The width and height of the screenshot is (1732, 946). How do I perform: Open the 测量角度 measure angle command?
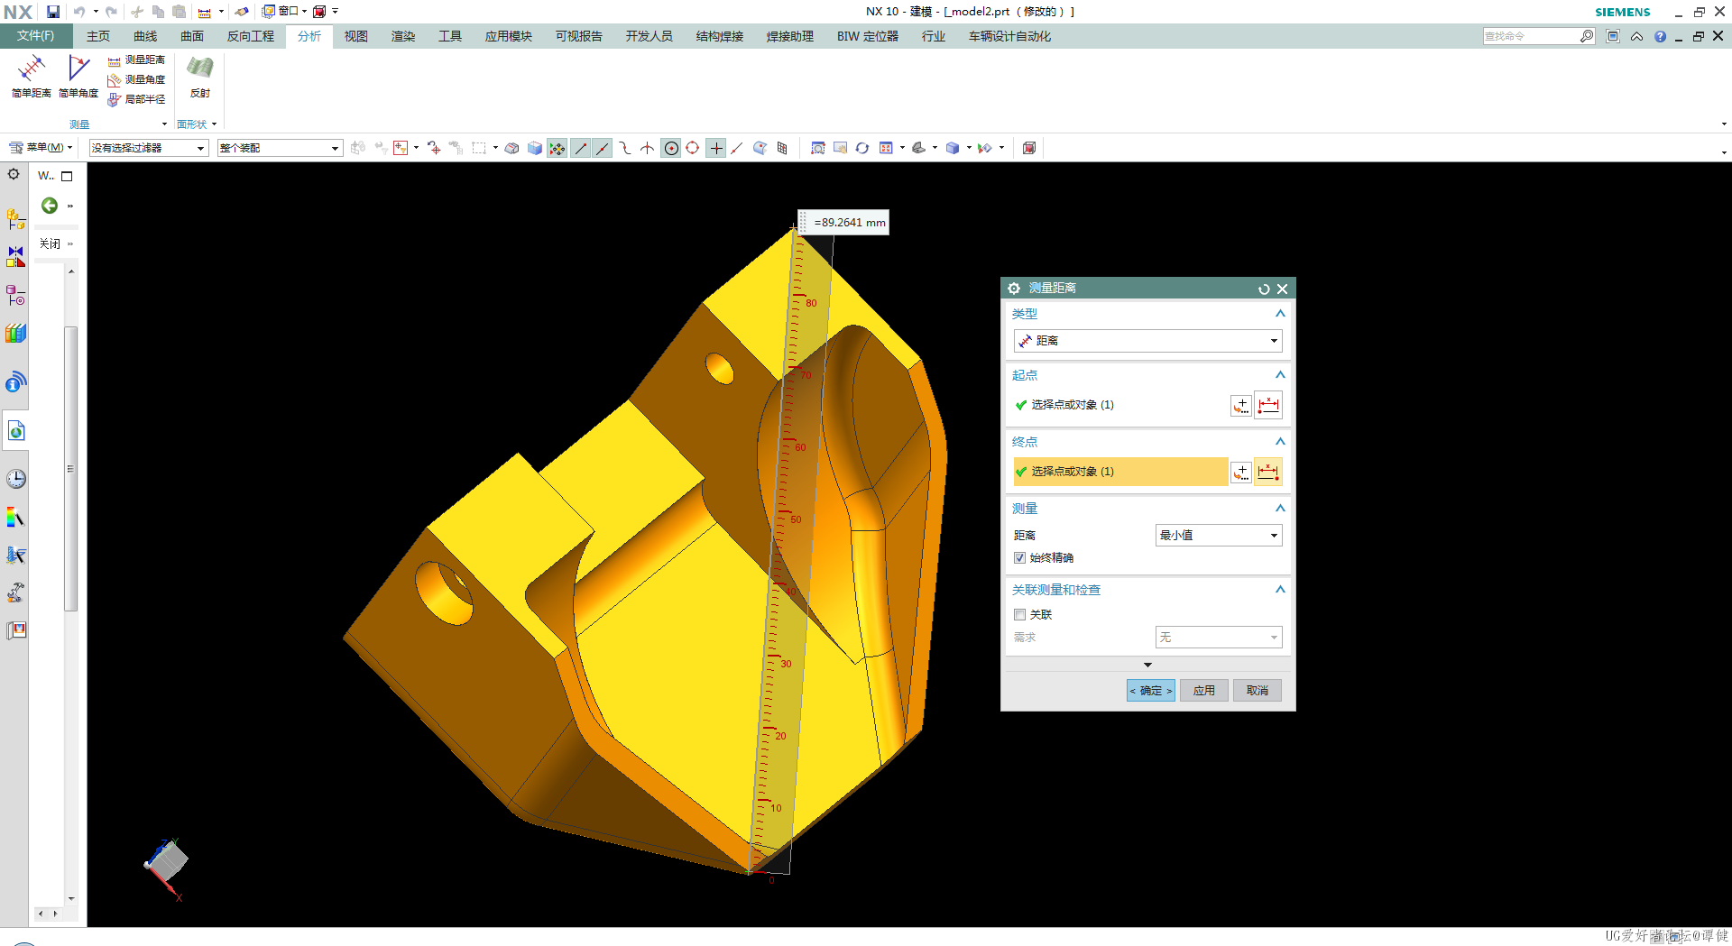tap(136, 79)
